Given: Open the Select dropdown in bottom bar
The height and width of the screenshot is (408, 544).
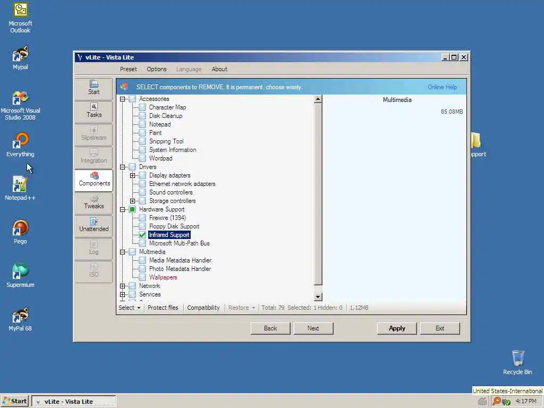Looking at the screenshot, I should [x=130, y=308].
